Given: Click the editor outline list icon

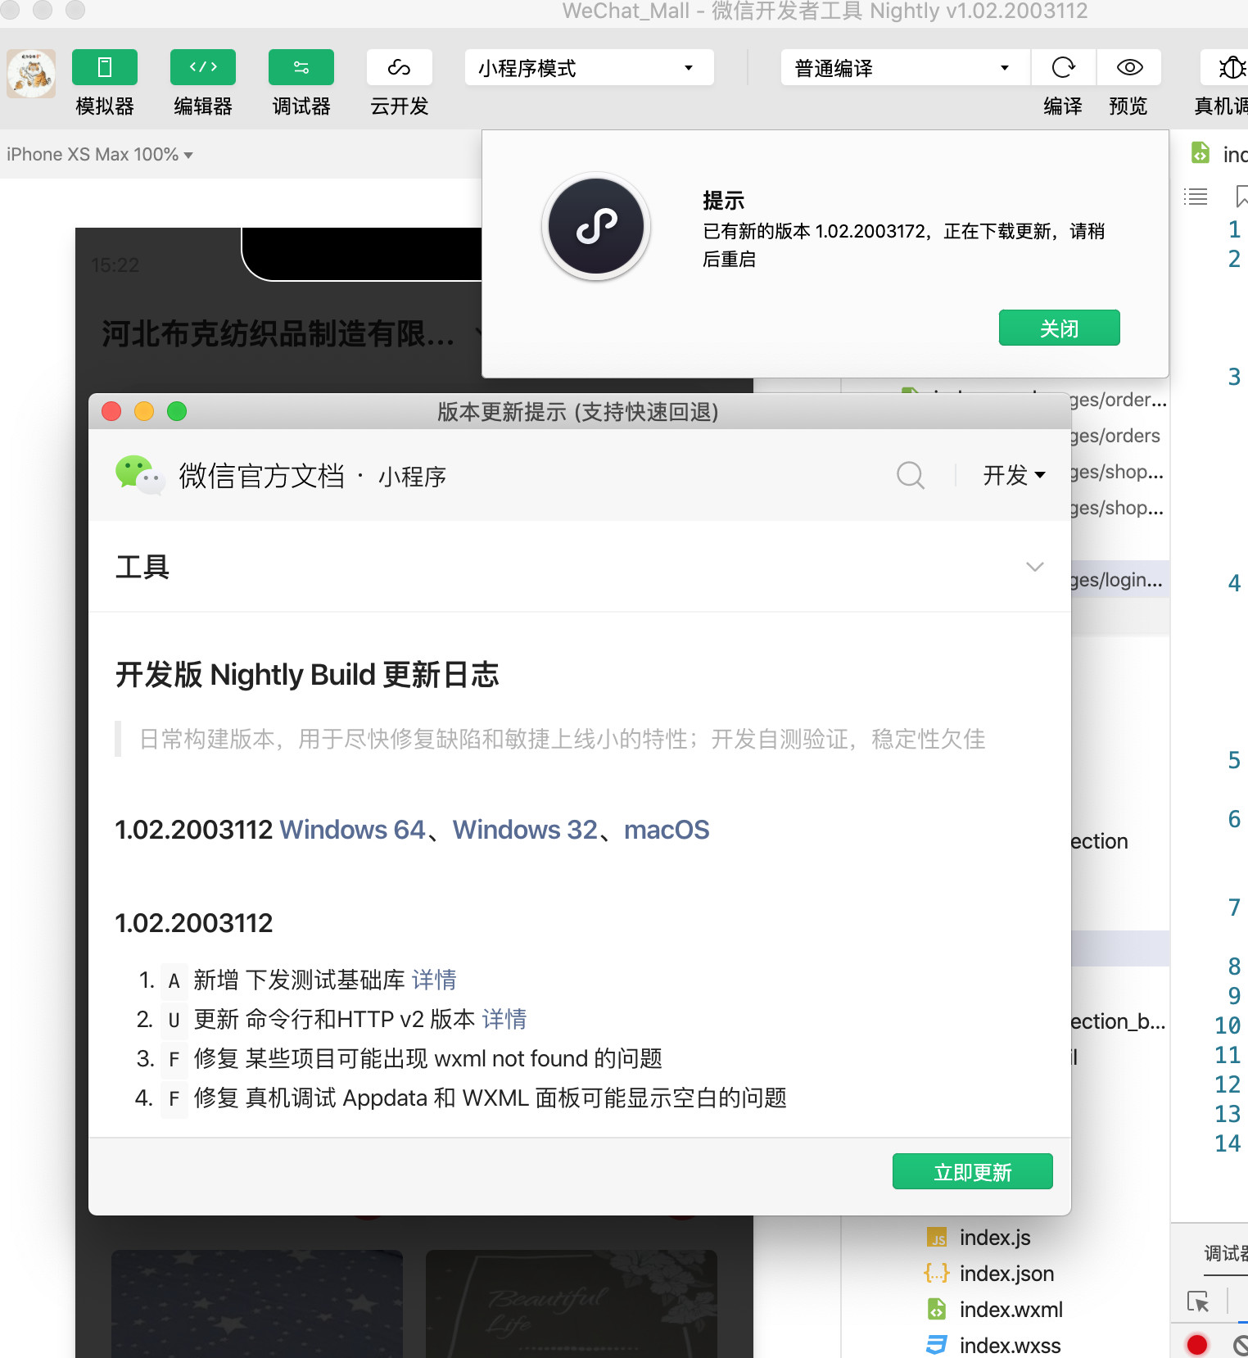Looking at the screenshot, I should pyautogui.click(x=1196, y=197).
